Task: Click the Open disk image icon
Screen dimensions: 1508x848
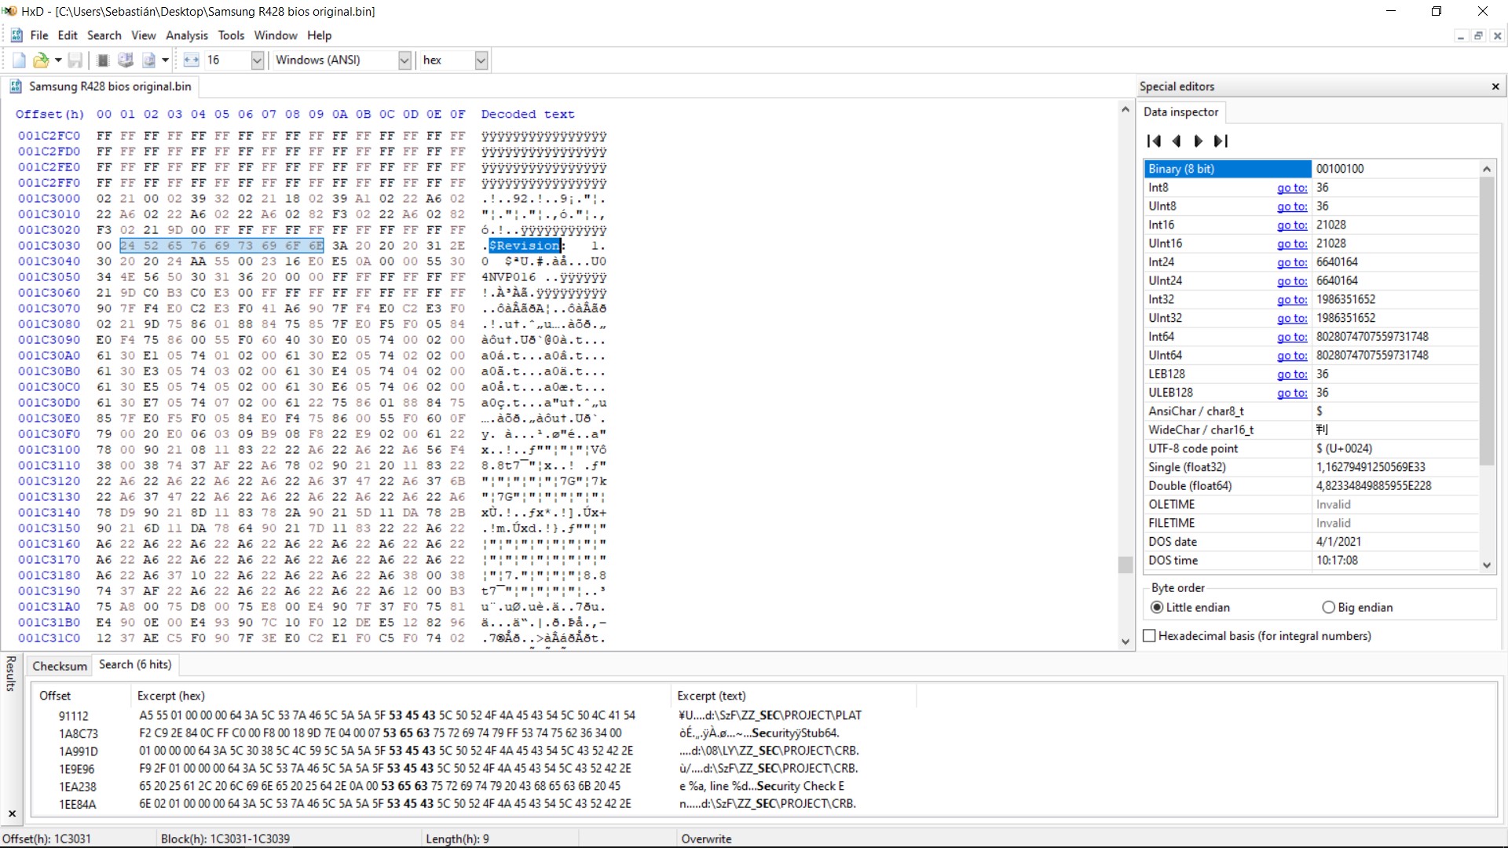Action: click(148, 60)
